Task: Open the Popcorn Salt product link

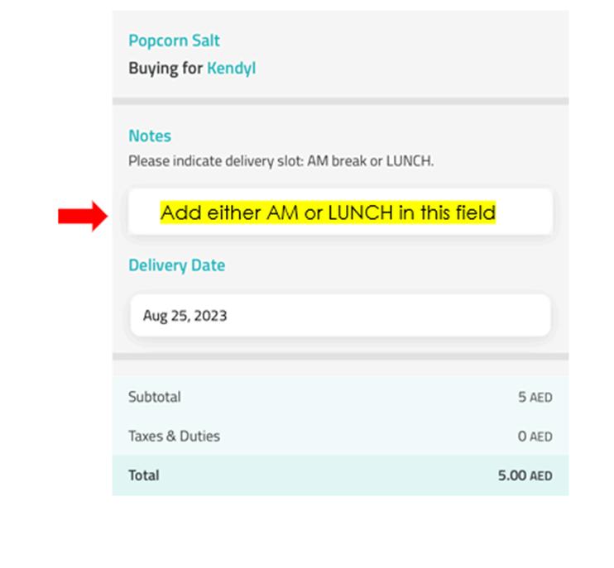Action: point(174,41)
